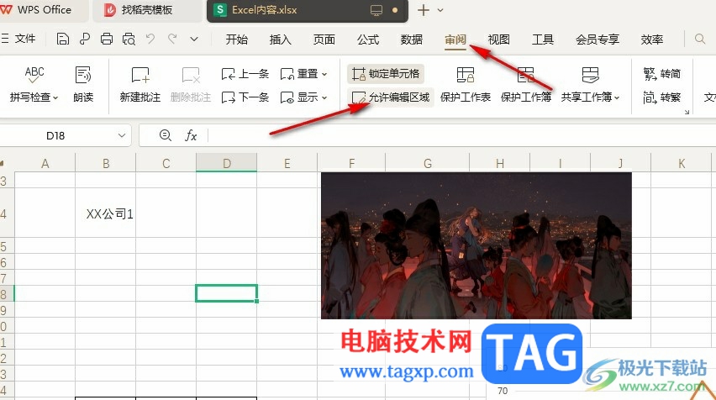Image resolution: width=716 pixels, height=400 pixels.
Task: Toggle 锁定单元格 lock cells
Action: [x=386, y=74]
